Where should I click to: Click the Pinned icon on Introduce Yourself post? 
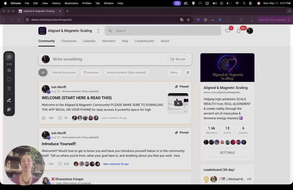click(x=176, y=133)
